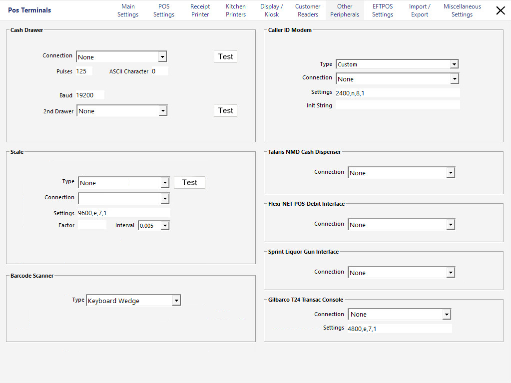Image resolution: width=511 pixels, height=383 pixels.
Task: Open the Scale Connection dropdown
Action: click(x=165, y=198)
